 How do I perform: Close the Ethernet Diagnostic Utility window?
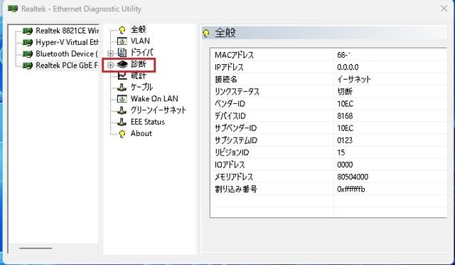pos(444,9)
